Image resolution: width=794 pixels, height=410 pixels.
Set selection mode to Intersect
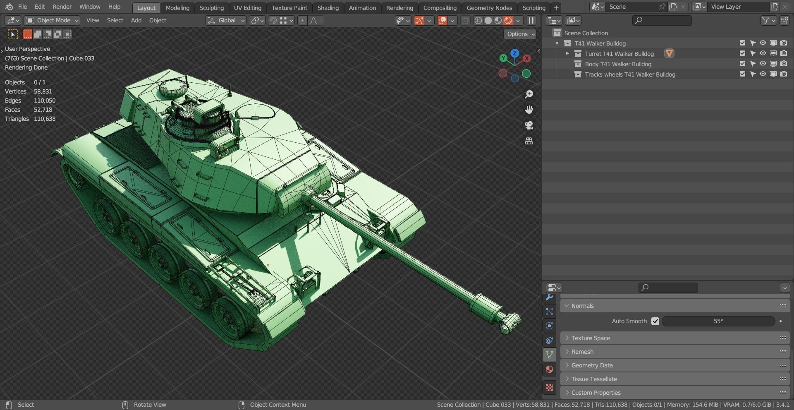pyautogui.click(x=67, y=34)
